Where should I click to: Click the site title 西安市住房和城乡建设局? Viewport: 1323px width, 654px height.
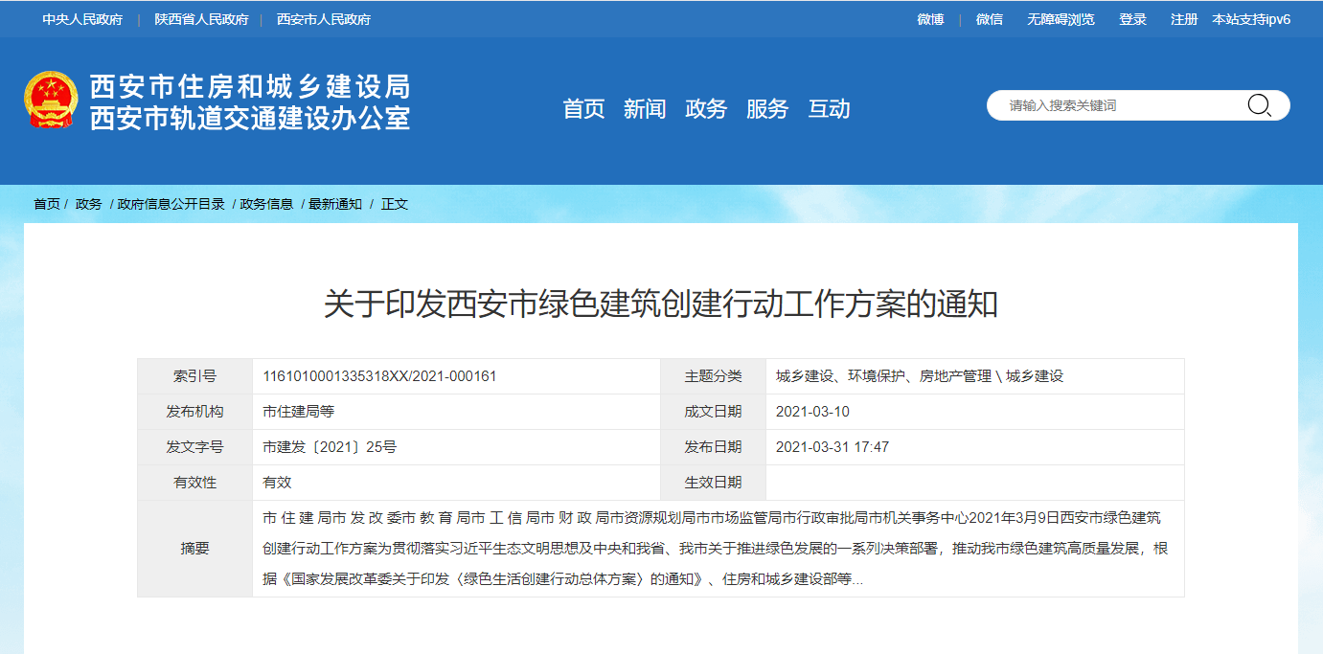click(x=250, y=87)
